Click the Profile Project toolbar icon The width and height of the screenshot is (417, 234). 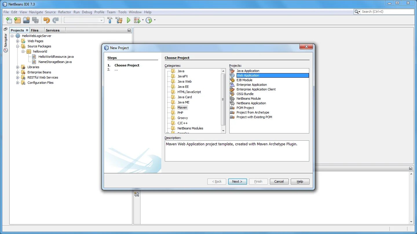pyautogui.click(x=149, y=20)
